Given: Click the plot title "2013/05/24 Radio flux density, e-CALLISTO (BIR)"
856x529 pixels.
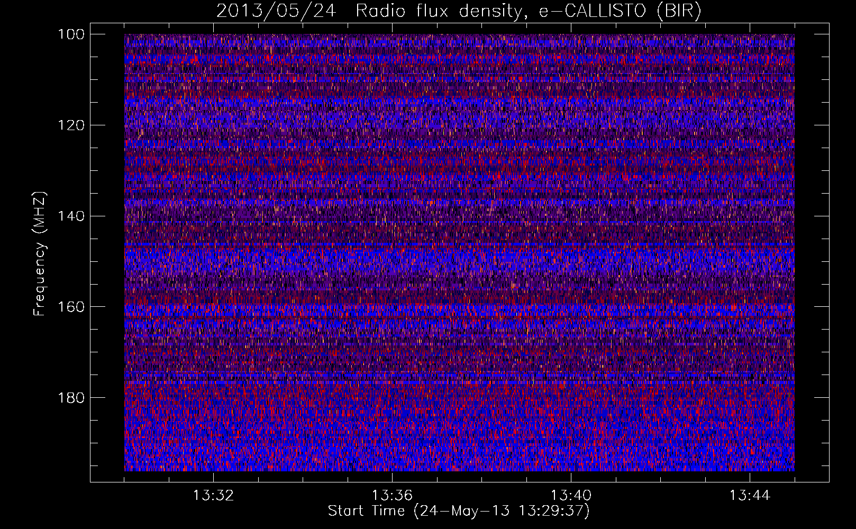Looking at the screenshot, I should tap(459, 11).
